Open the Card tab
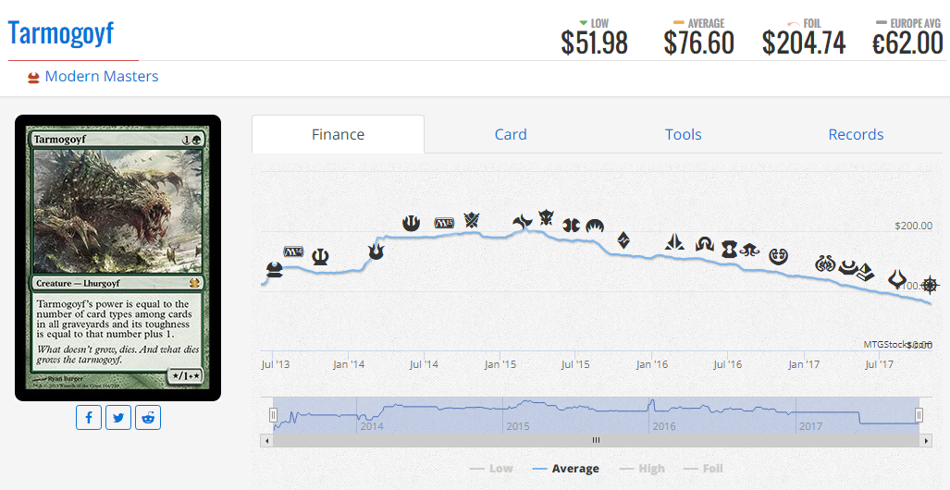 coord(511,134)
